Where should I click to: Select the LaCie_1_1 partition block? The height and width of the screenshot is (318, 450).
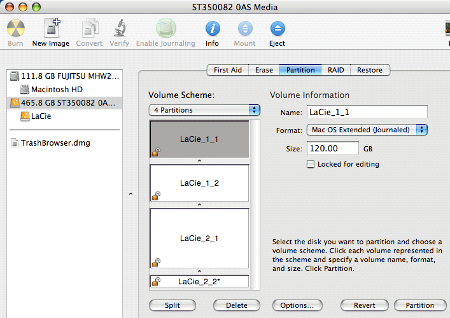[x=199, y=139]
